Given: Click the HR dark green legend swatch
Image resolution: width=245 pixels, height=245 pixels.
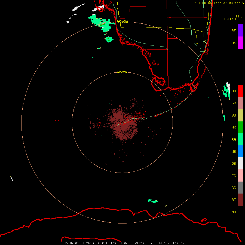Looking at the screenshot, I should pyautogui.click(x=240, y=127).
